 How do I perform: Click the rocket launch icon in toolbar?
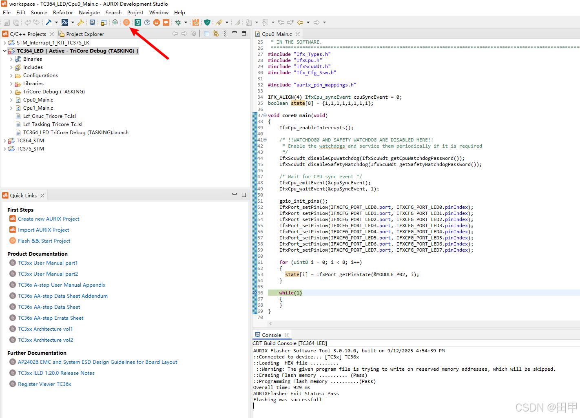[219, 22]
